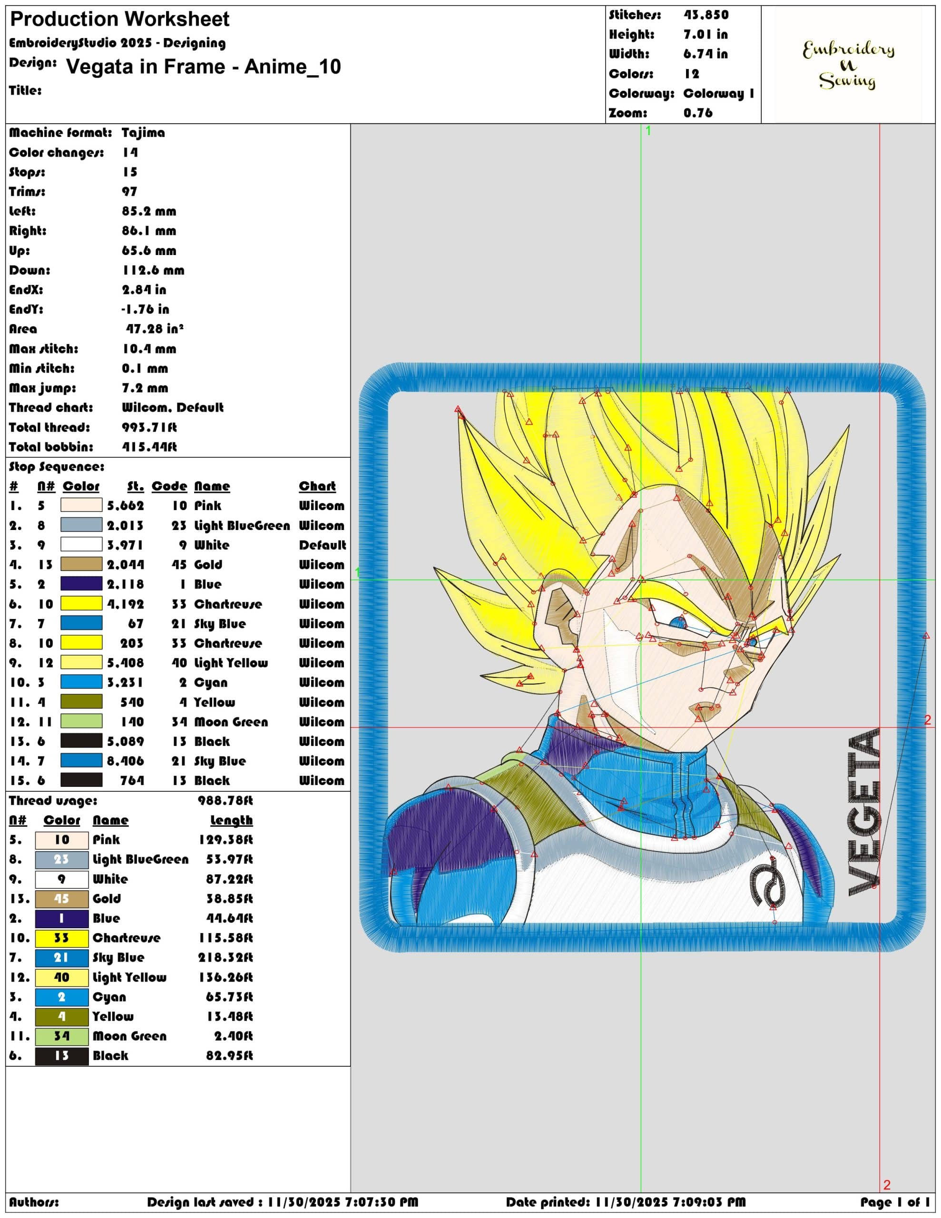The height and width of the screenshot is (1218, 941).
Task: Select Thread usage swatch numbered 23
Action: coord(62,859)
